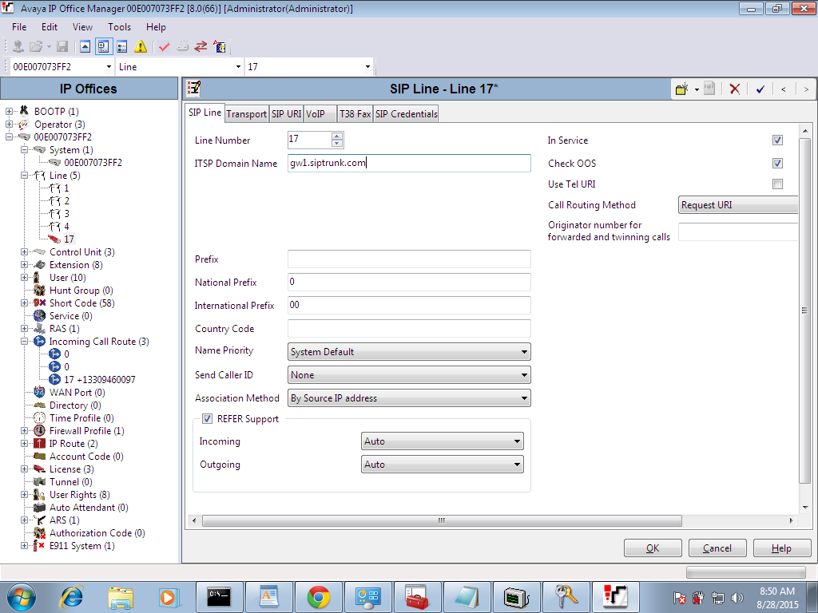The image size is (818, 613).
Task: Open the Name Priority dropdown
Action: [409, 352]
